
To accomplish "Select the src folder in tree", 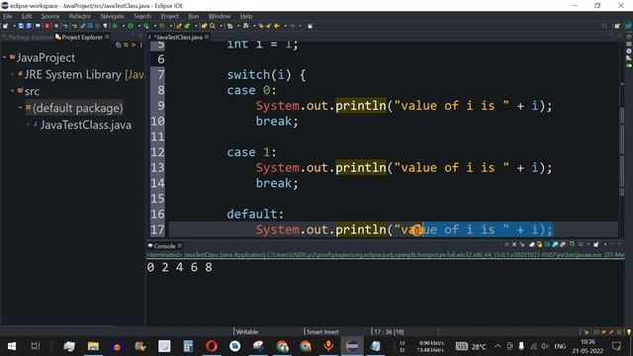I will click(32, 92).
